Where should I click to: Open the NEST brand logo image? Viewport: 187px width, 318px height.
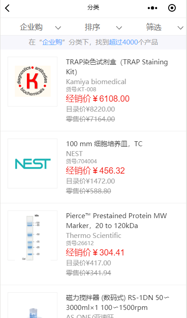coord(33,163)
